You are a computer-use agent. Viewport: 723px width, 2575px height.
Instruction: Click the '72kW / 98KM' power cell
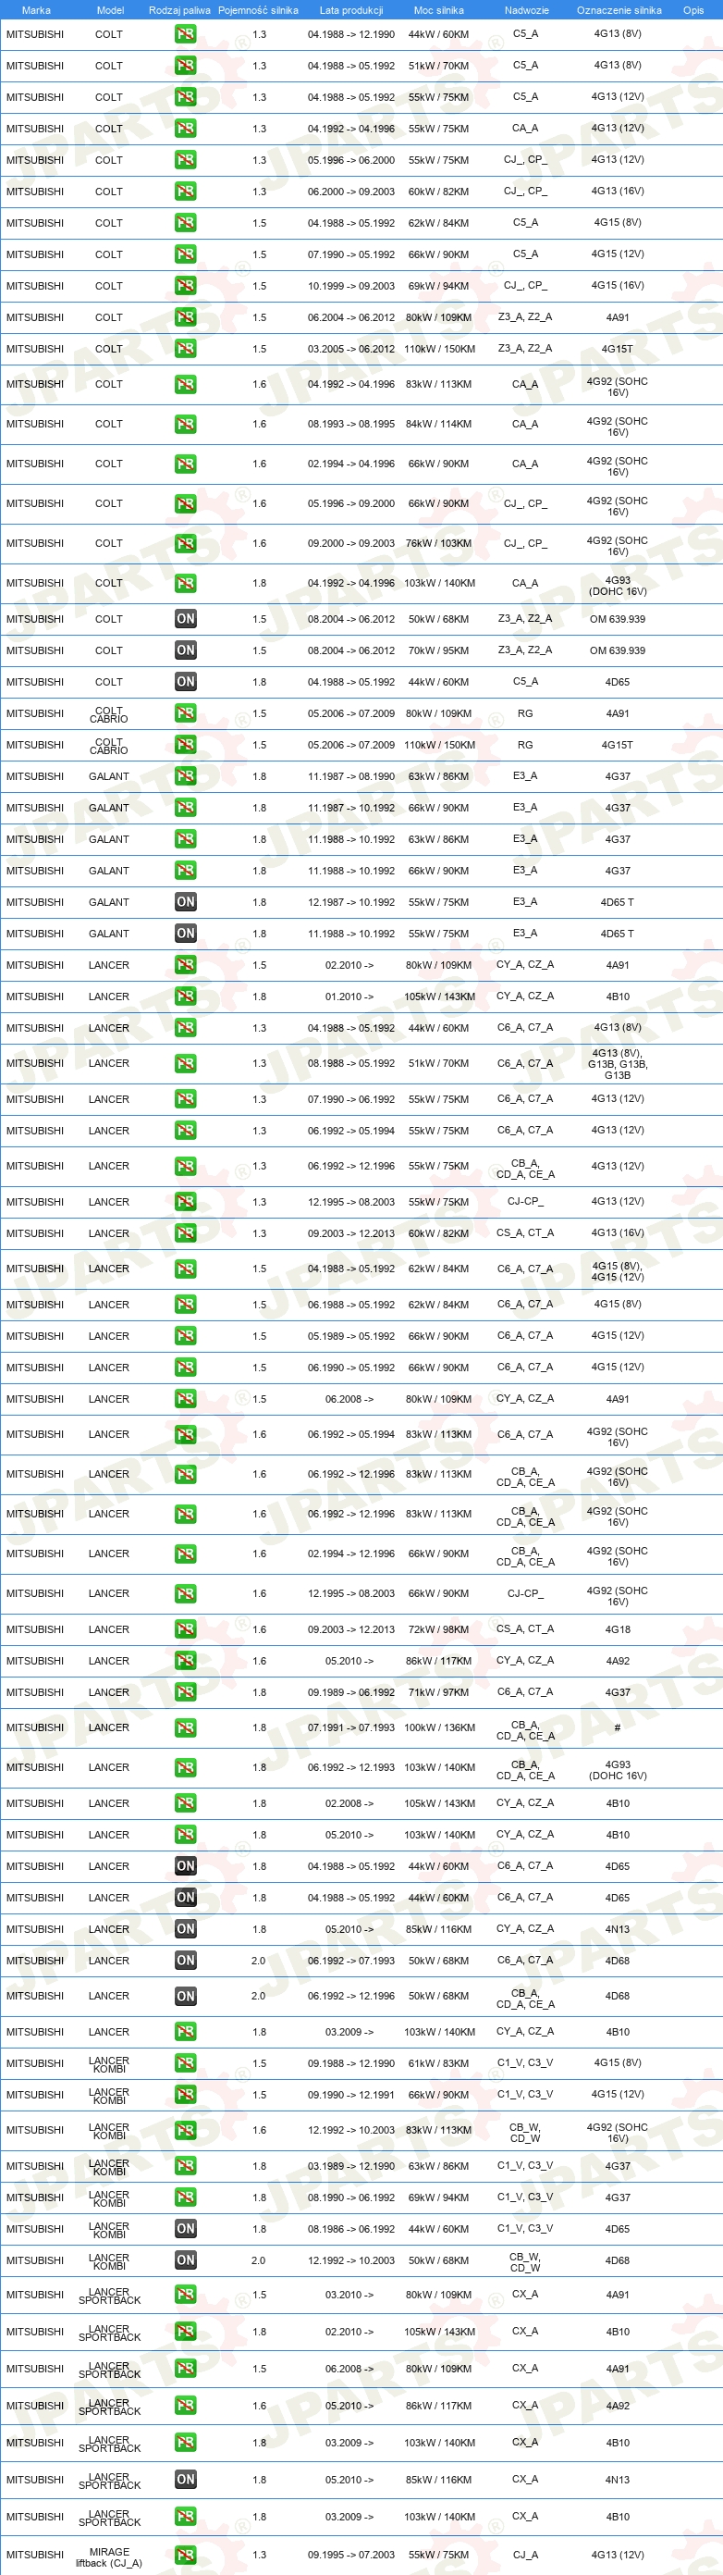point(438,1629)
